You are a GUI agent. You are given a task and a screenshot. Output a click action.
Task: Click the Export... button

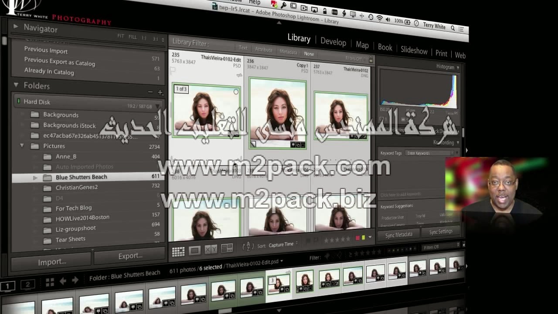pos(130,256)
